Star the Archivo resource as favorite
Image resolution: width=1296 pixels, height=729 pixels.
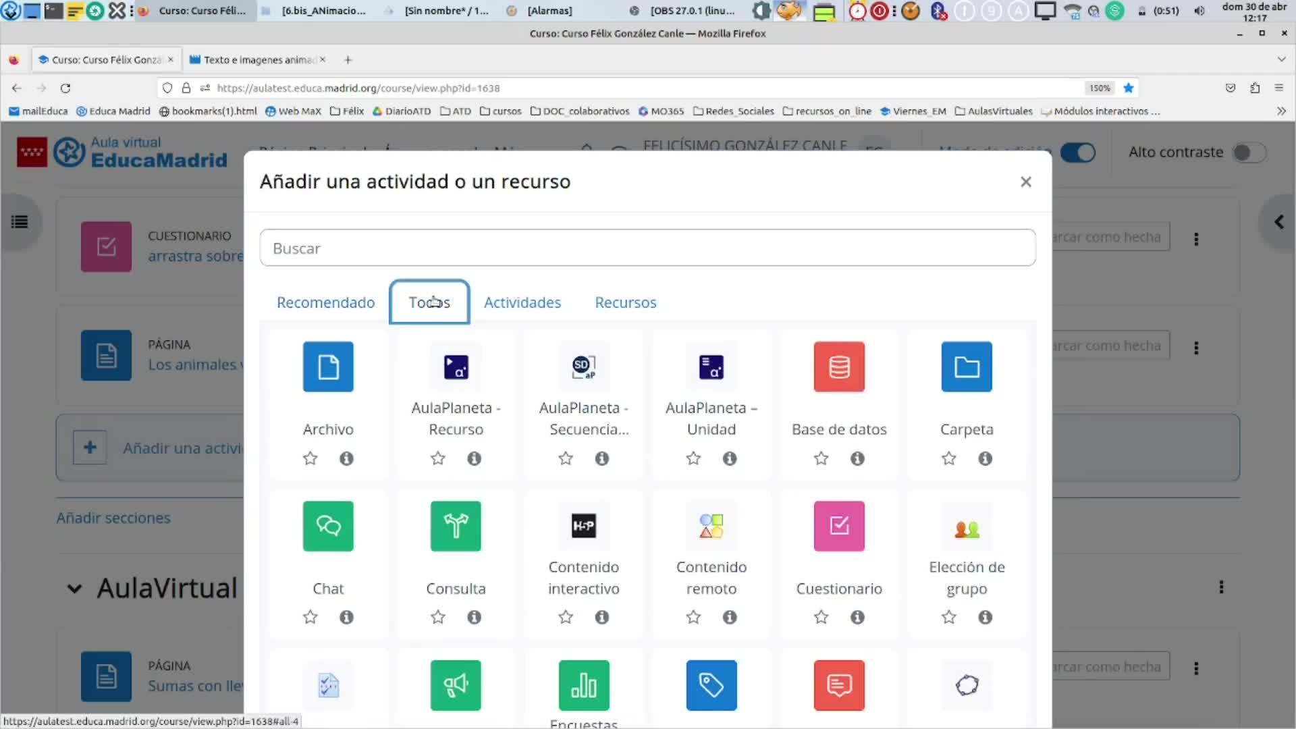coord(310,459)
